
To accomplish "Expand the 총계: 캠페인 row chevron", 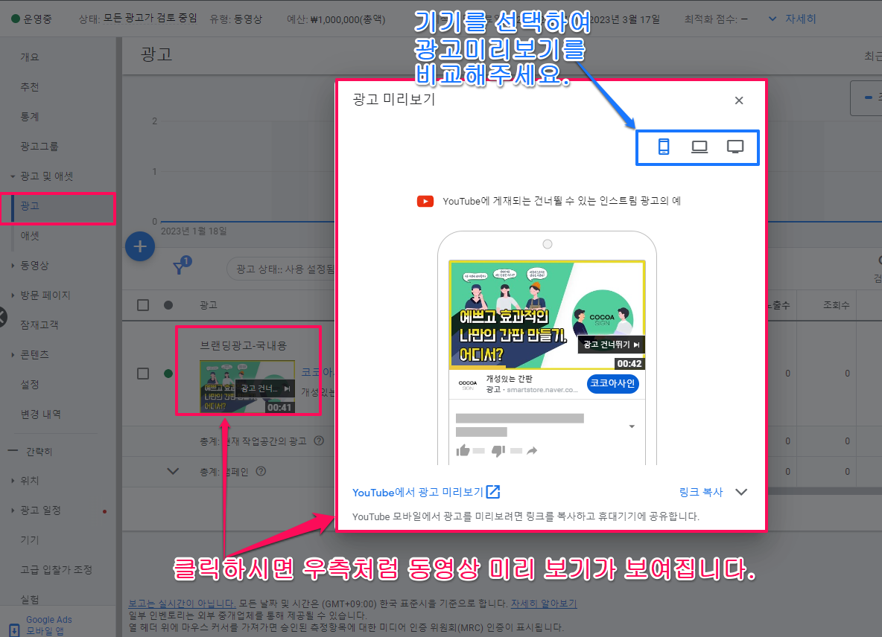I will [x=174, y=471].
